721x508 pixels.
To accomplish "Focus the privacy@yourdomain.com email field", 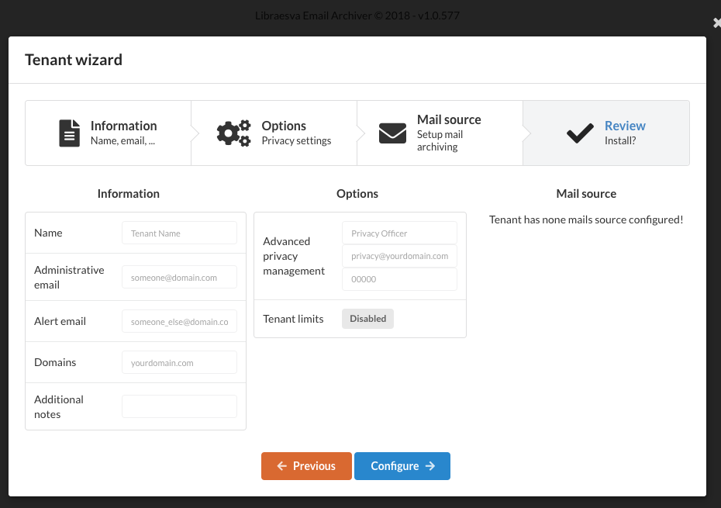I will point(399,256).
